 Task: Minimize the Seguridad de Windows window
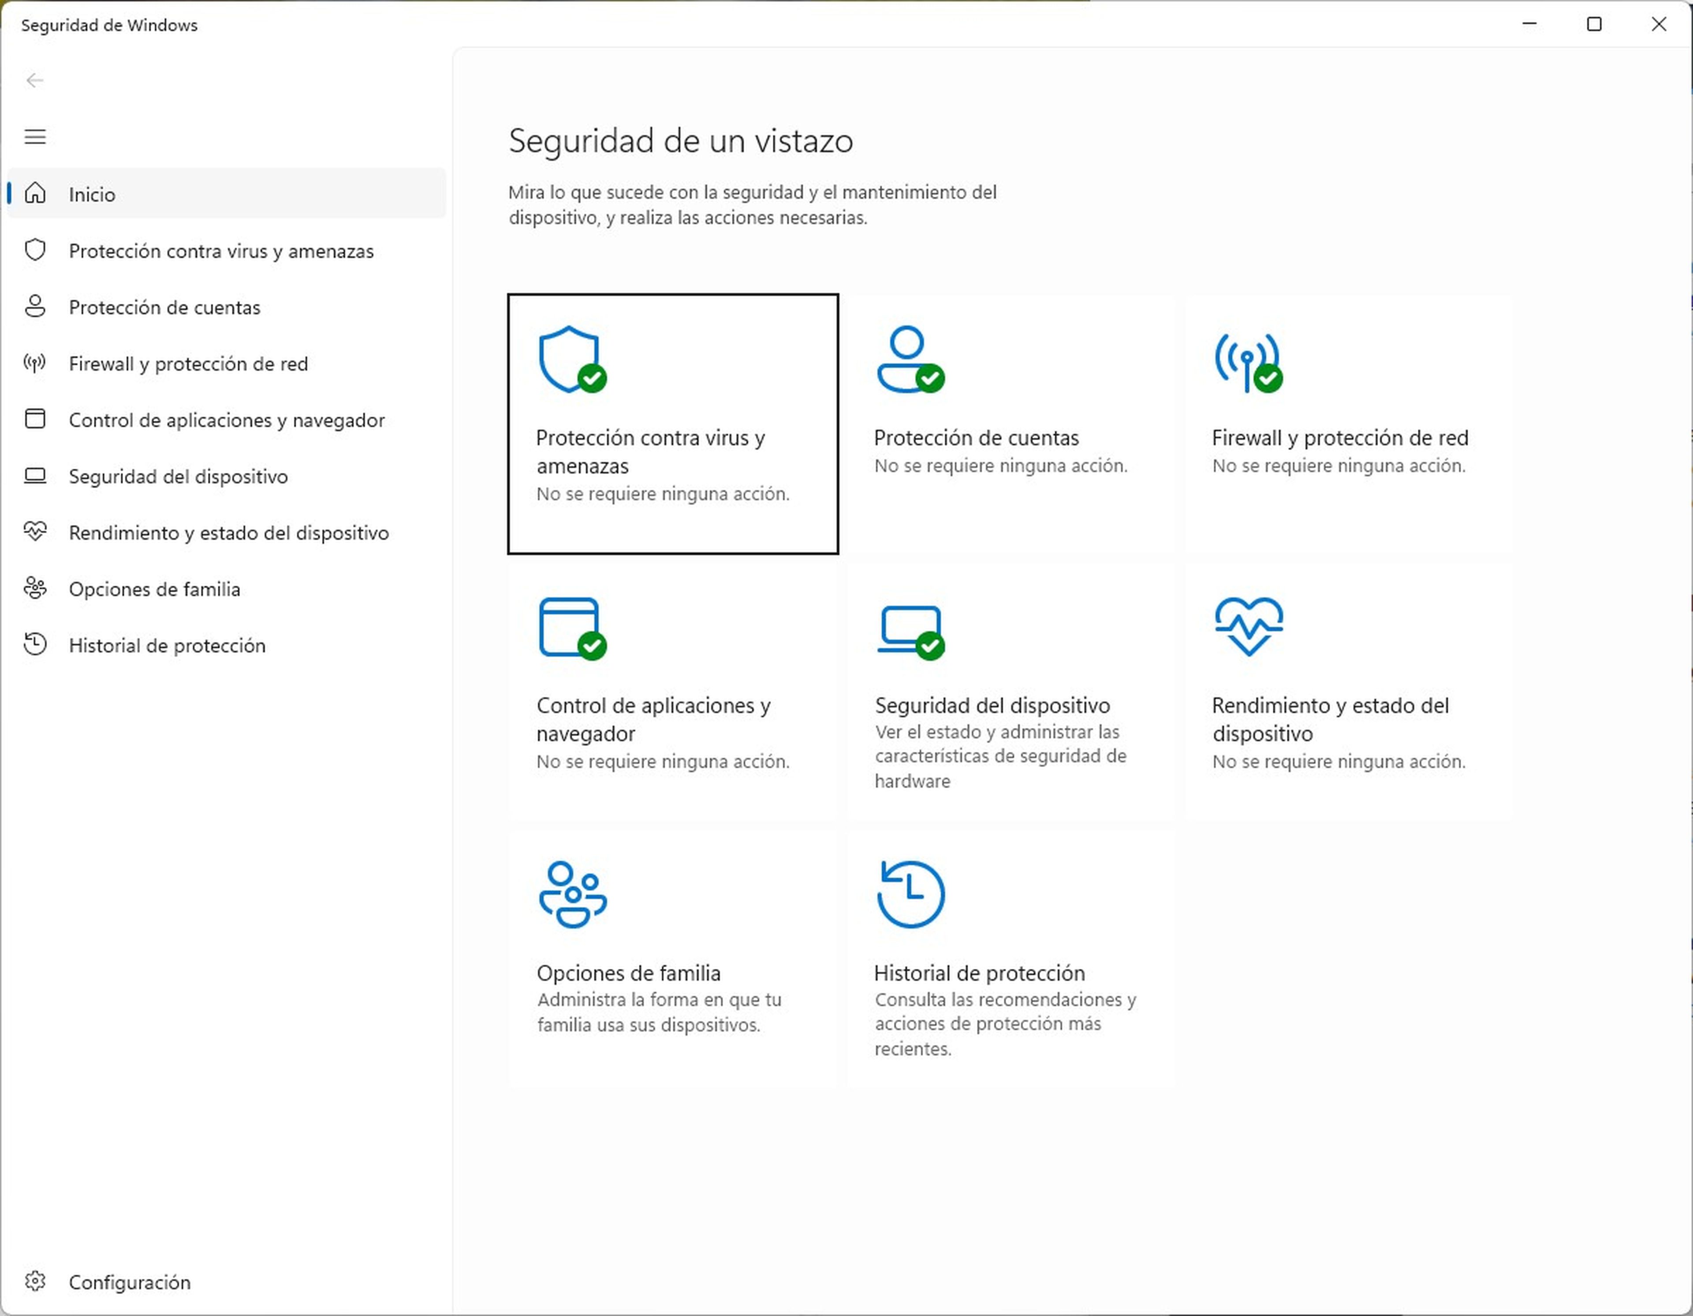click(1529, 24)
